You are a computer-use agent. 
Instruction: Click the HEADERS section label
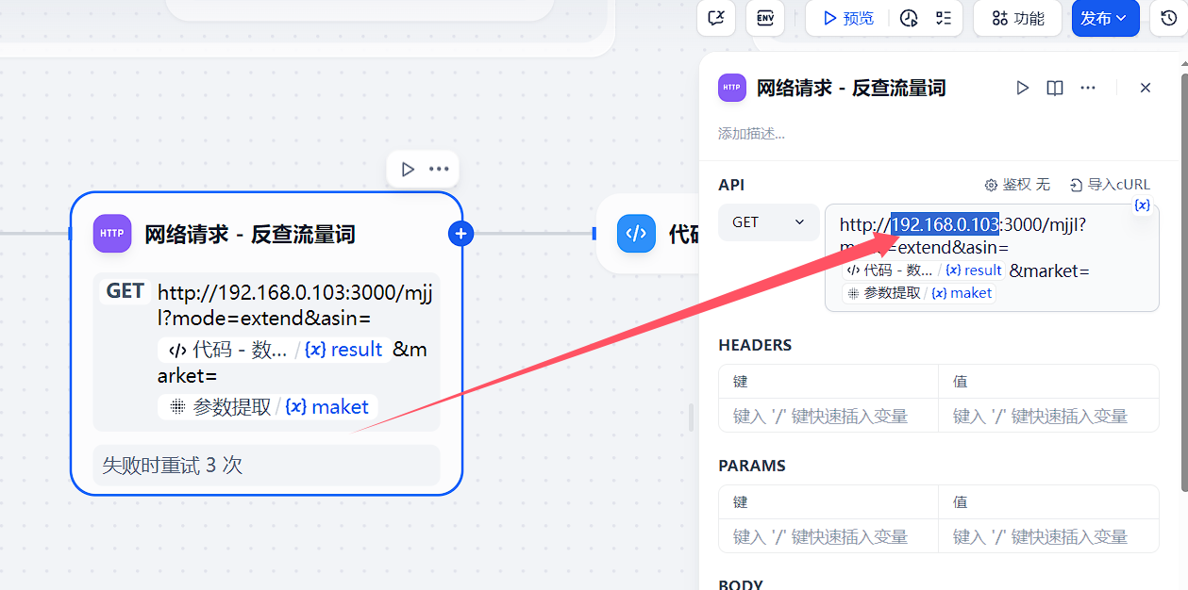click(x=755, y=345)
